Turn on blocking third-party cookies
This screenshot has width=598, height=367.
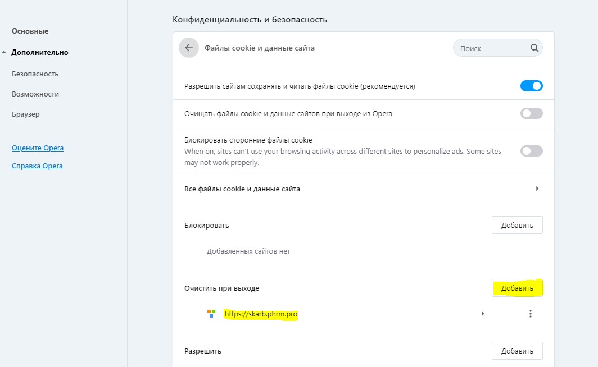tap(531, 151)
